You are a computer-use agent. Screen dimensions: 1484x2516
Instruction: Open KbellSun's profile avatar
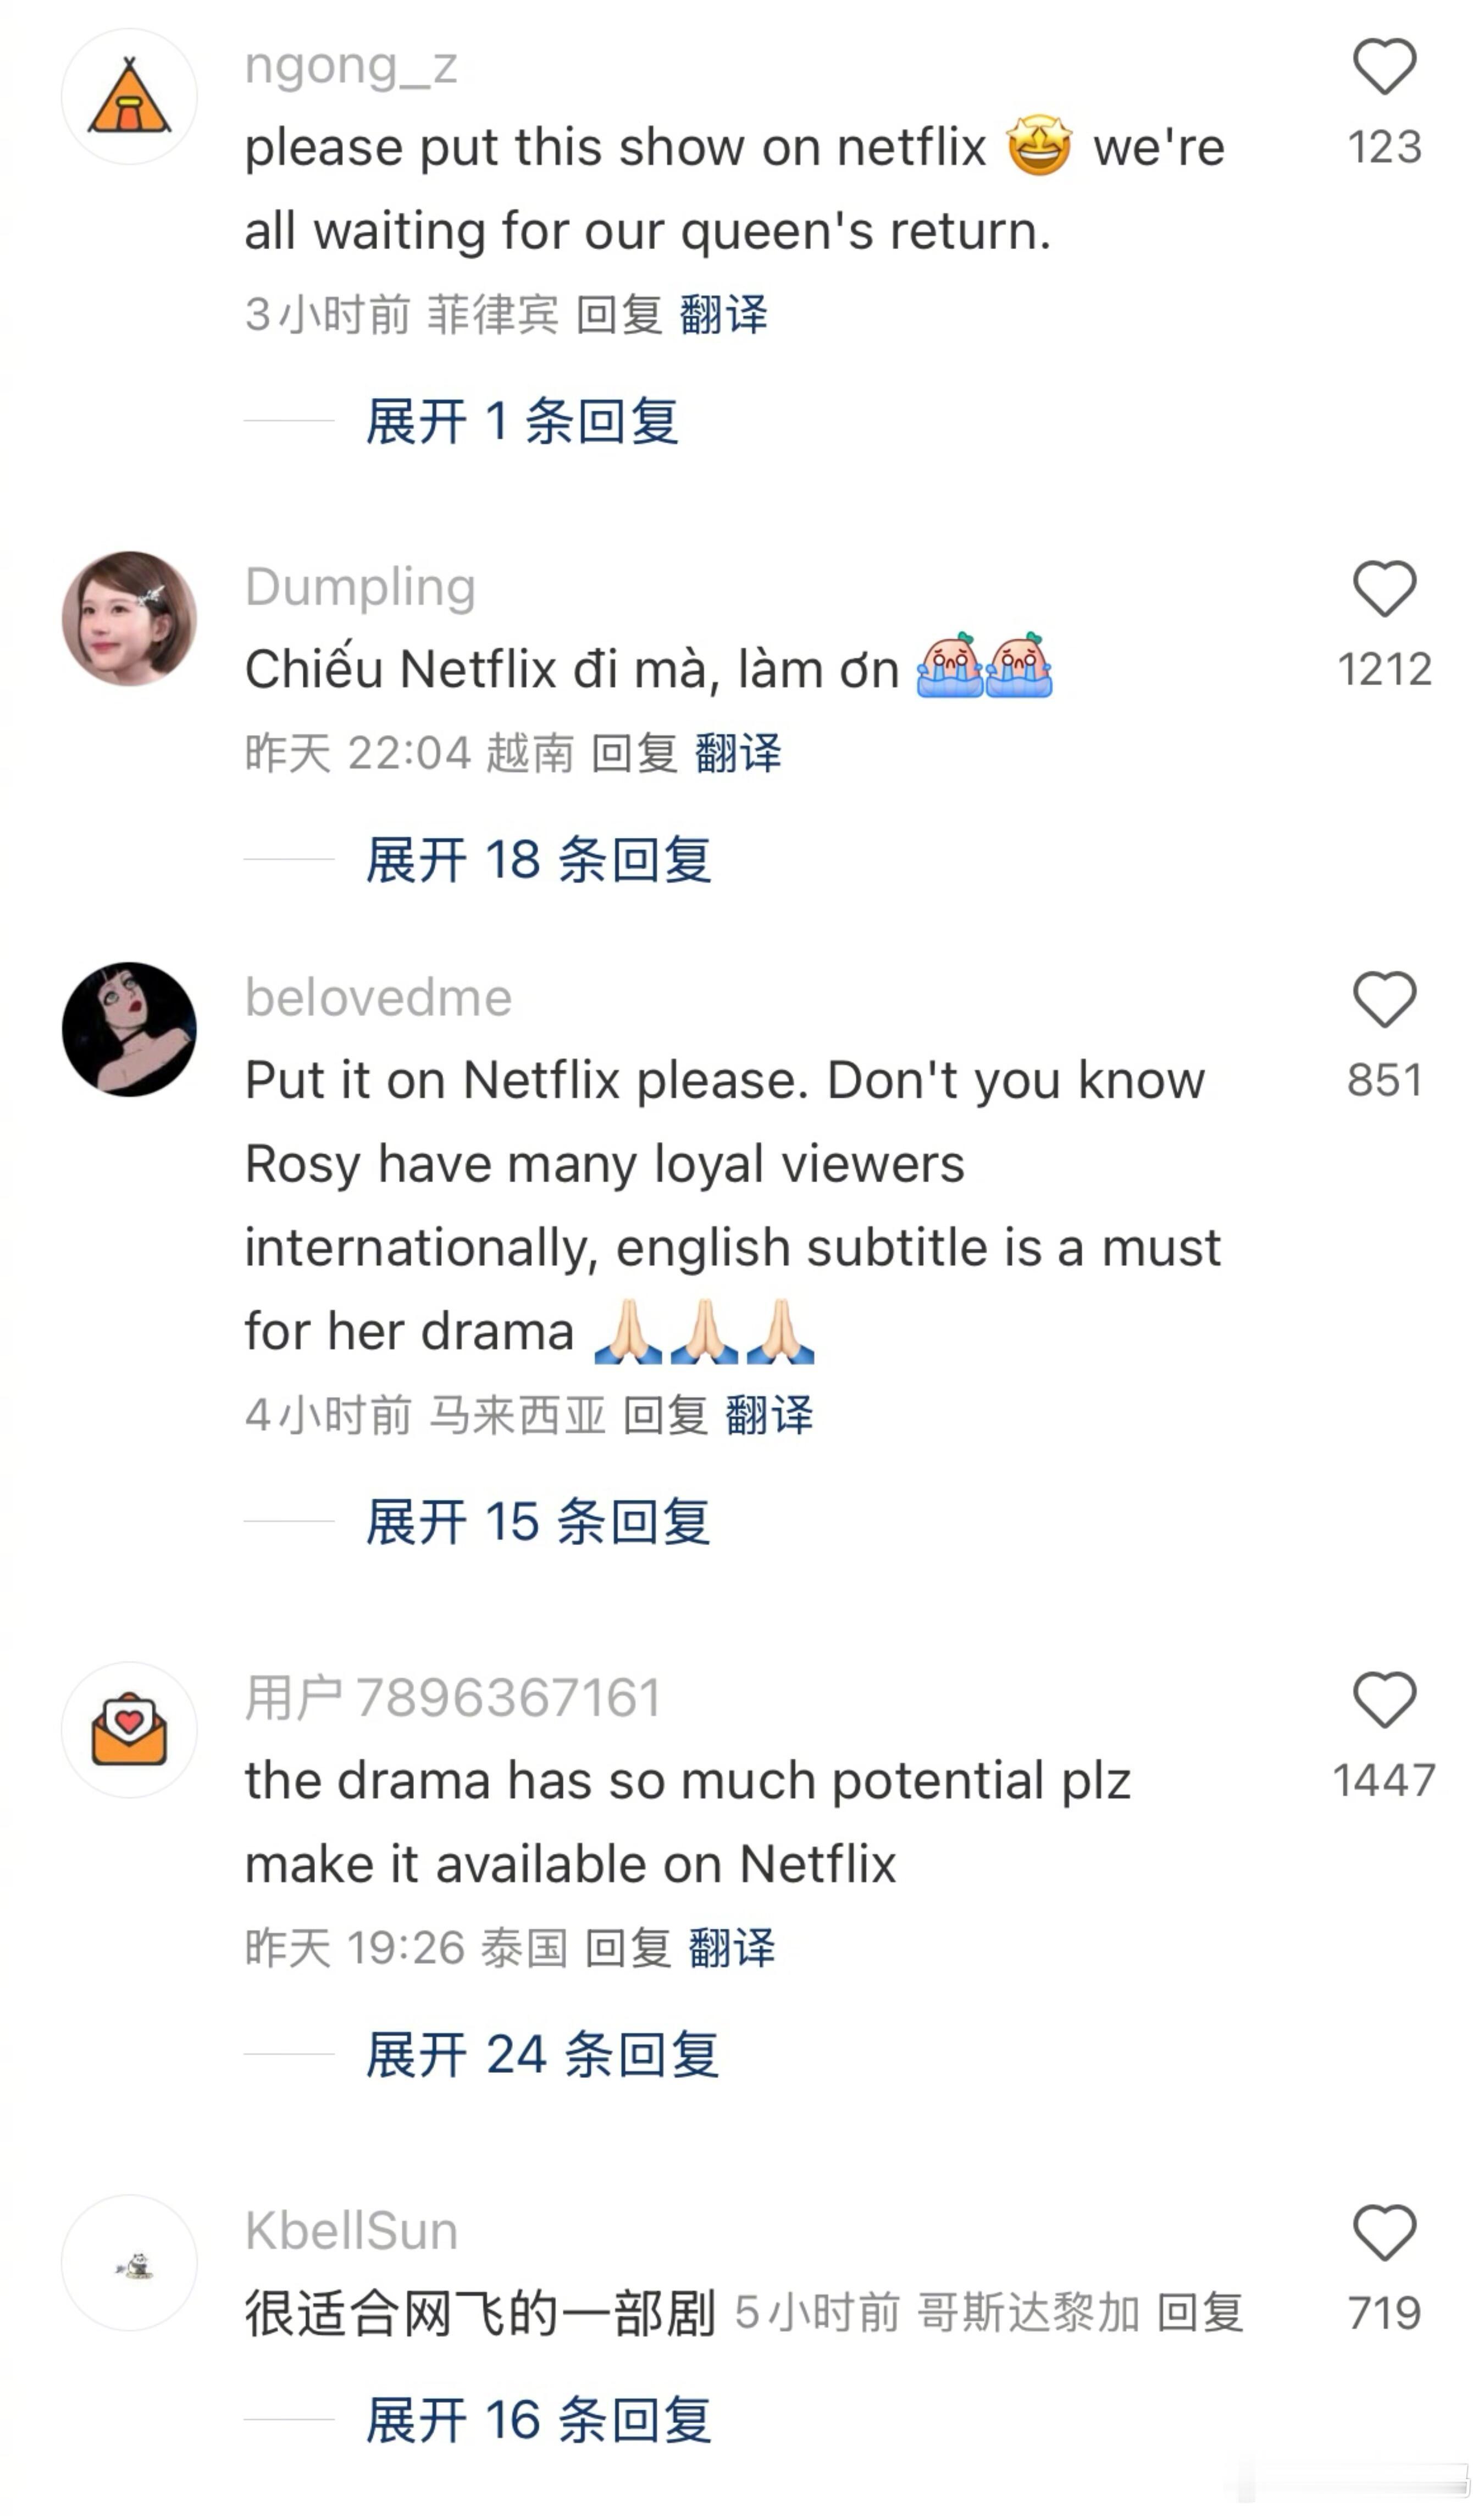pyautogui.click(x=129, y=2263)
